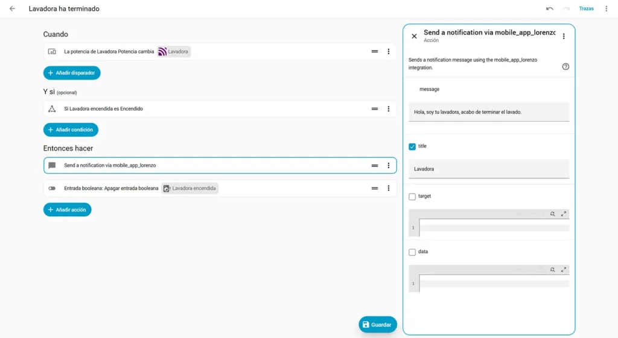Select the Apagar entrada booleana action row
This screenshot has height=338, width=618.
[x=220, y=189]
